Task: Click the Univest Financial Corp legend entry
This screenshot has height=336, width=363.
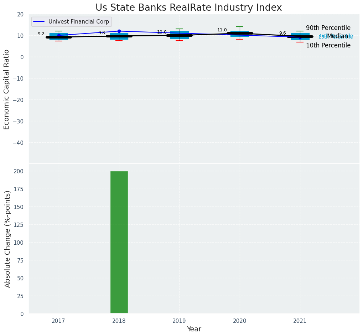Action: click(x=71, y=22)
